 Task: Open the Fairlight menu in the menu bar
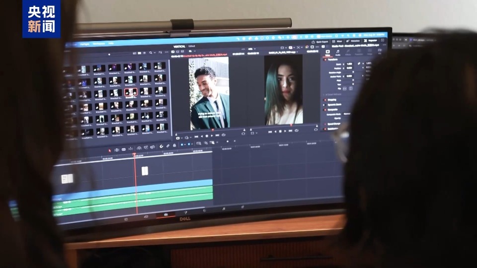point(84,44)
